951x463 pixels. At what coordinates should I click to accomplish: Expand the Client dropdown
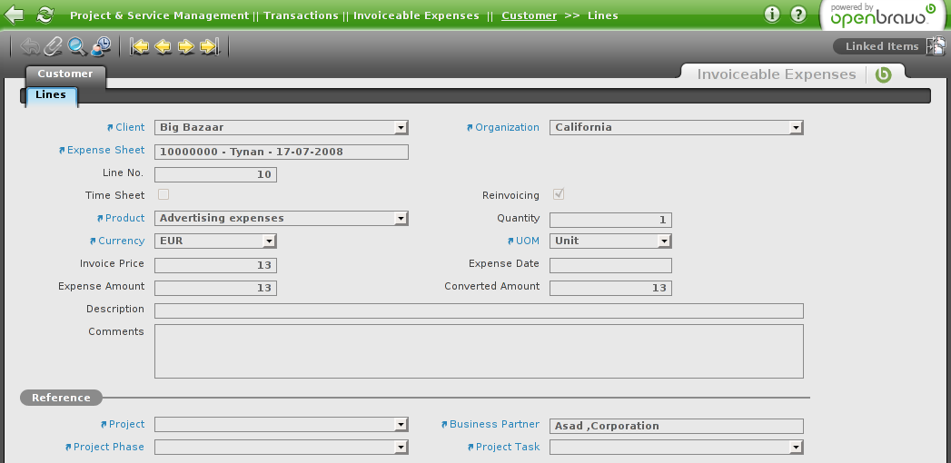coord(401,128)
